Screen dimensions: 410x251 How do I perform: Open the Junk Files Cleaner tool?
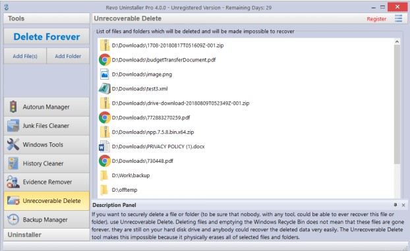pyautogui.click(x=47, y=126)
